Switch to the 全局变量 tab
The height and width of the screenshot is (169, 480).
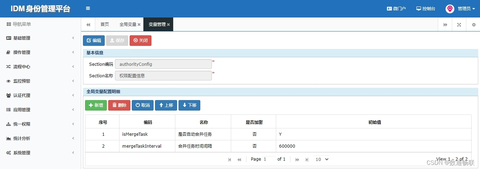128,24
